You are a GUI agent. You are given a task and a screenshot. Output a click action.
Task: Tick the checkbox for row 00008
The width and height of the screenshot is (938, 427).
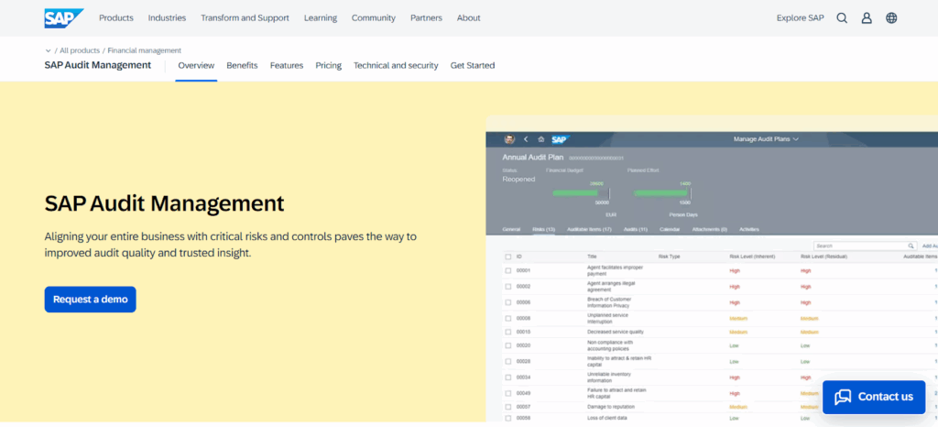(507, 318)
